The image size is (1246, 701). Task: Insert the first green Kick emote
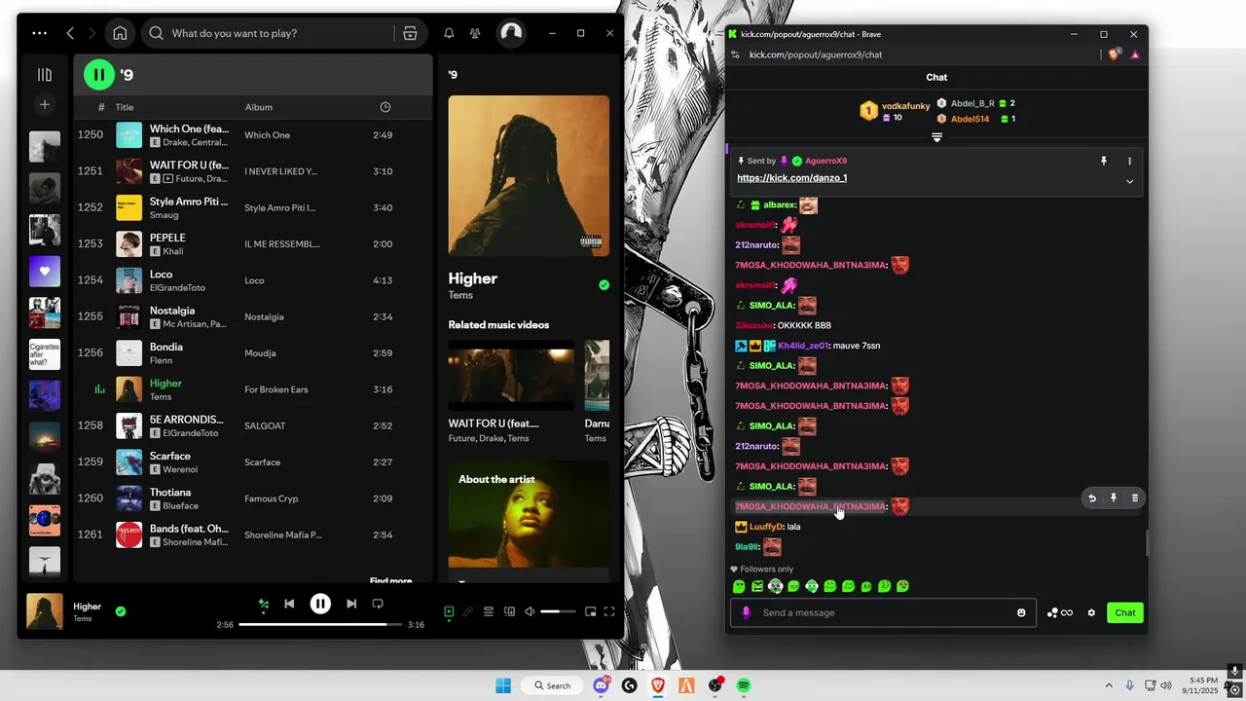[x=739, y=586]
